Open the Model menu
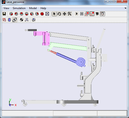This screenshot has height=118, width=129. point(33,8)
